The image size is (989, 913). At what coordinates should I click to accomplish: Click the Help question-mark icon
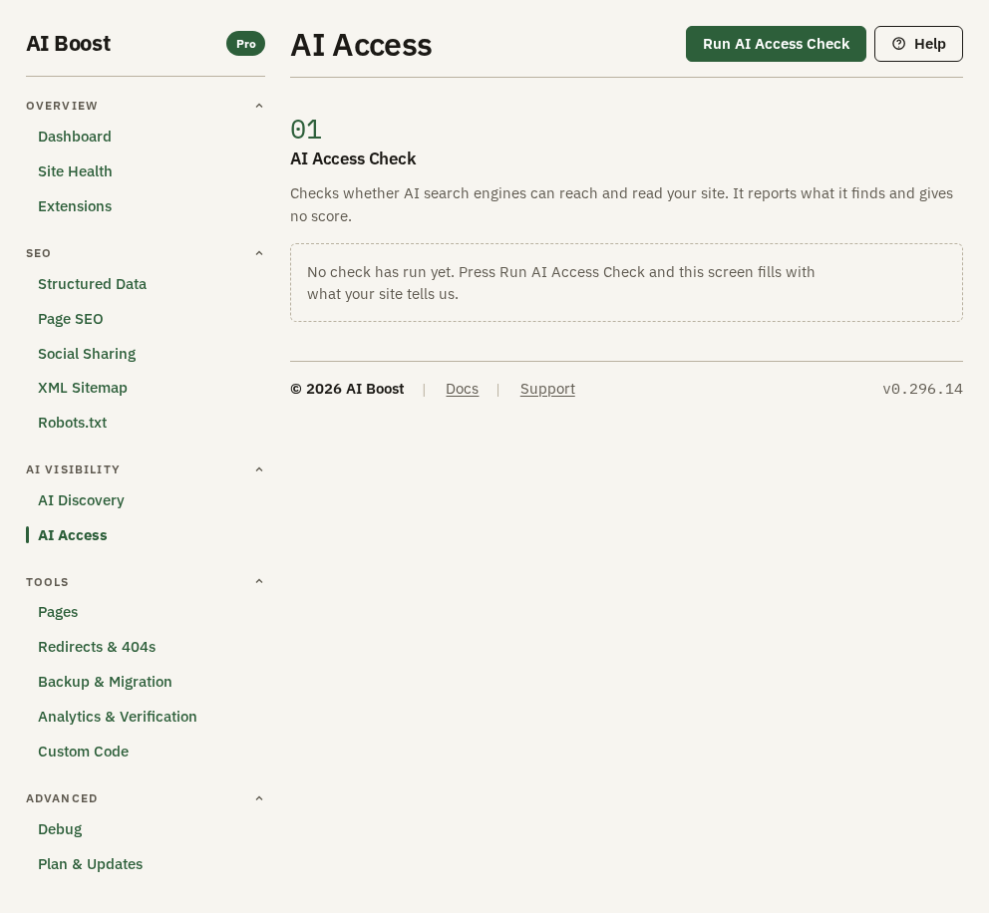click(899, 44)
